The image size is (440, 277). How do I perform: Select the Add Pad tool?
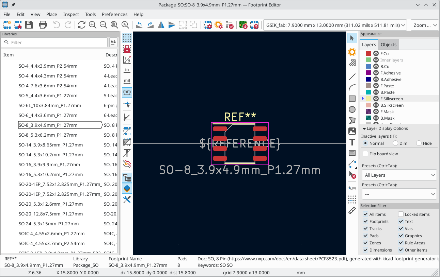pos(352,52)
